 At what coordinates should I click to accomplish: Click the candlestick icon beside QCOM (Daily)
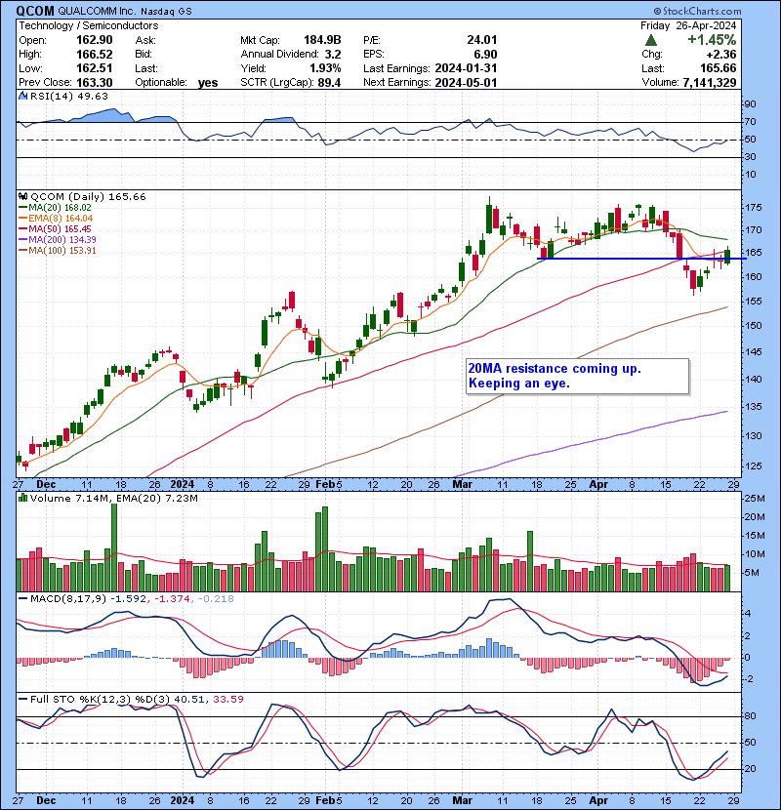tap(22, 197)
